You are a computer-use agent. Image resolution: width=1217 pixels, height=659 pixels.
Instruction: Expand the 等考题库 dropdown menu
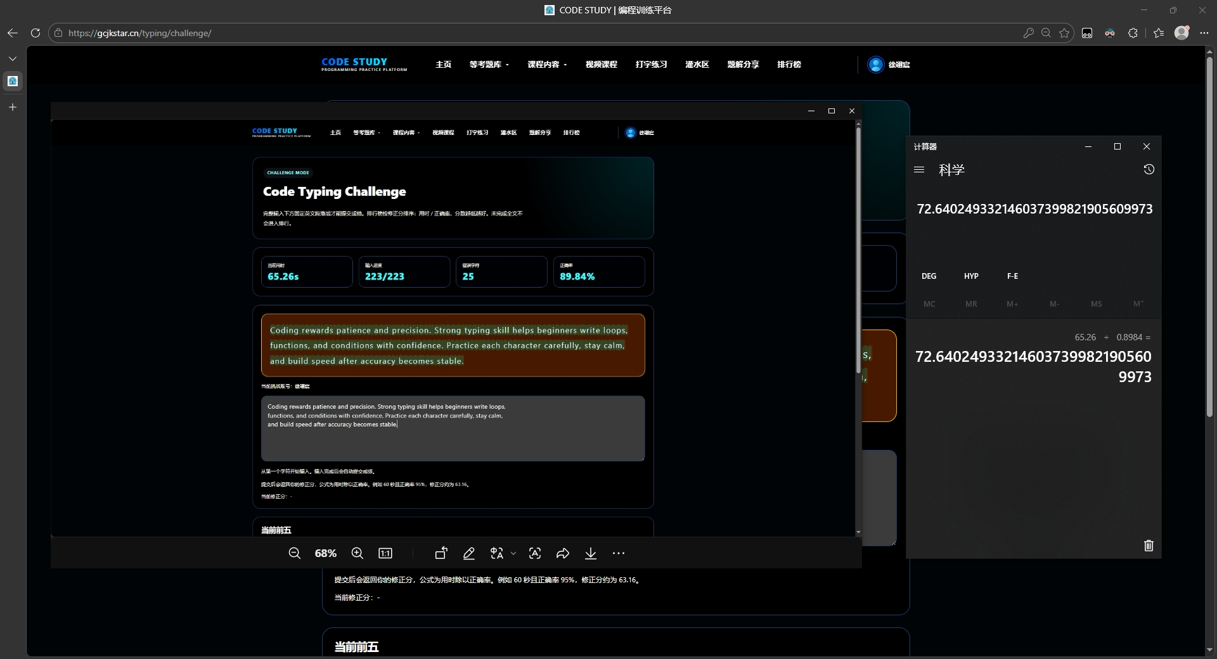click(x=489, y=65)
